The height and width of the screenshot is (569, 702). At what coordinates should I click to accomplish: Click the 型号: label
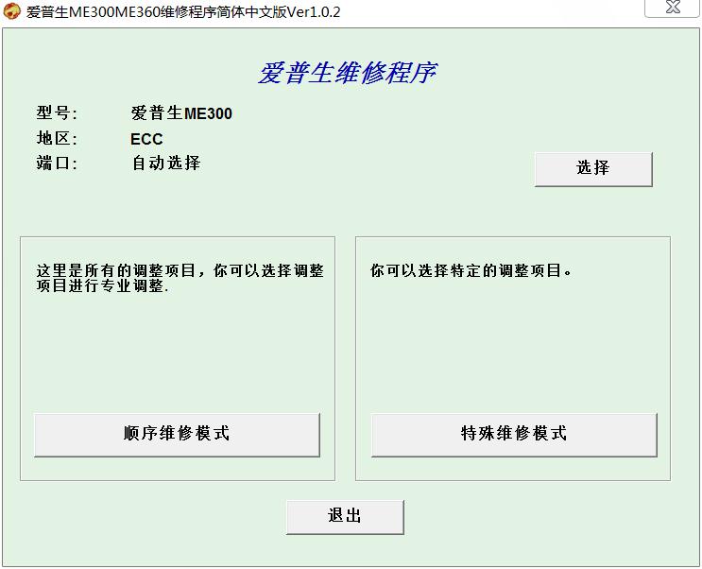click(57, 112)
